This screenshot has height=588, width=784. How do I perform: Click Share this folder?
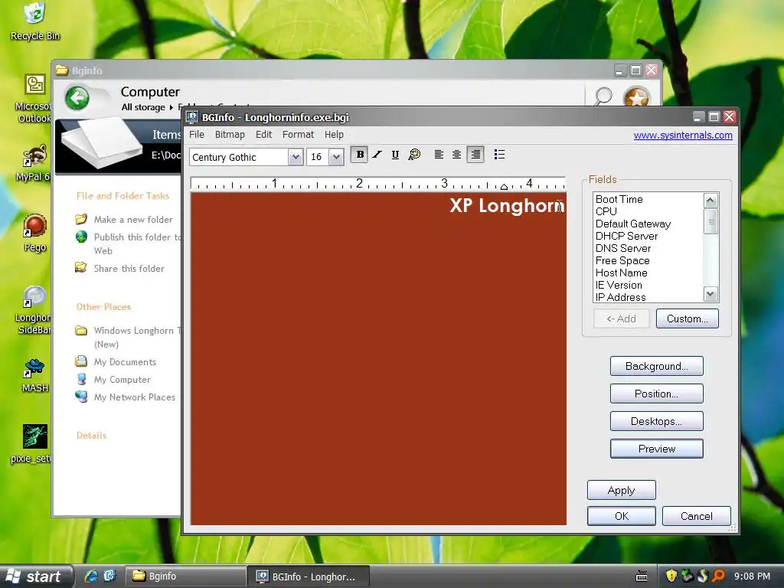[x=129, y=269]
